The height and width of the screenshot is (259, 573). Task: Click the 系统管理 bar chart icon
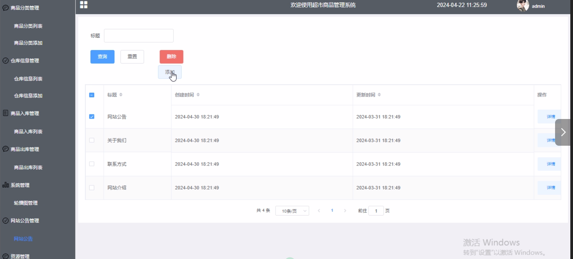click(x=5, y=185)
